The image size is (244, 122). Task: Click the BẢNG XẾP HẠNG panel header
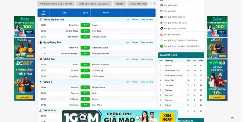pos(181,55)
